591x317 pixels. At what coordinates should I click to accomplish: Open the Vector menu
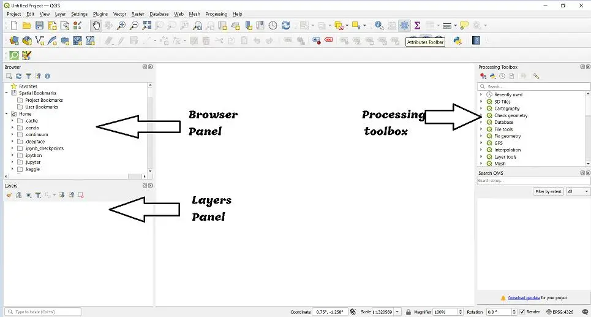pos(119,14)
